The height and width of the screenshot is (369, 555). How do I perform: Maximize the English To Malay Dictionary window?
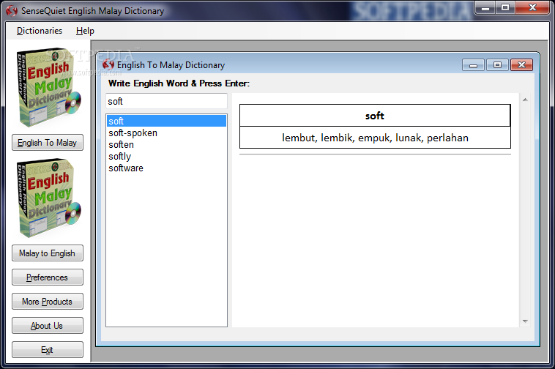tap(497, 65)
